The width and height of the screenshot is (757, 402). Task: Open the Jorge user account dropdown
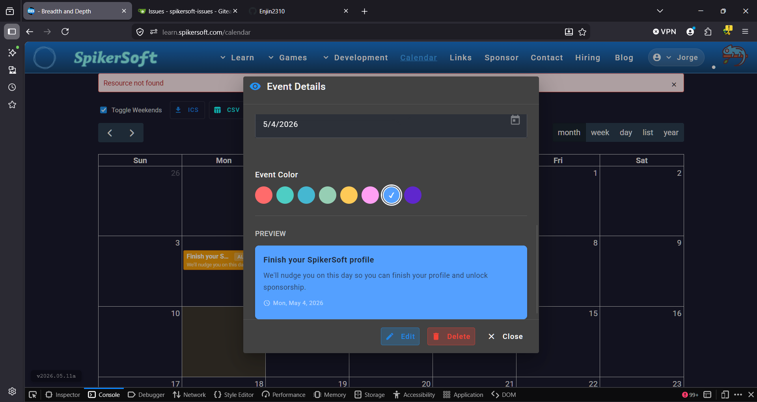click(x=676, y=58)
